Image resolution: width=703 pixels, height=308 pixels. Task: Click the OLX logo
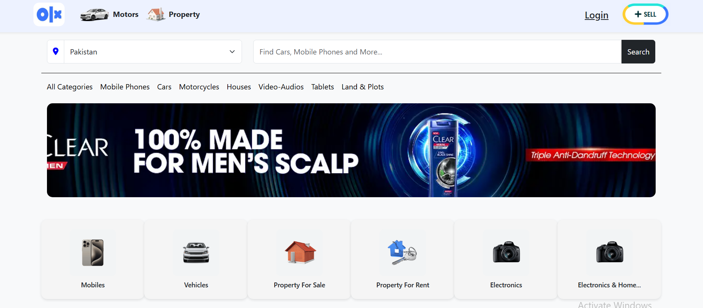(49, 15)
